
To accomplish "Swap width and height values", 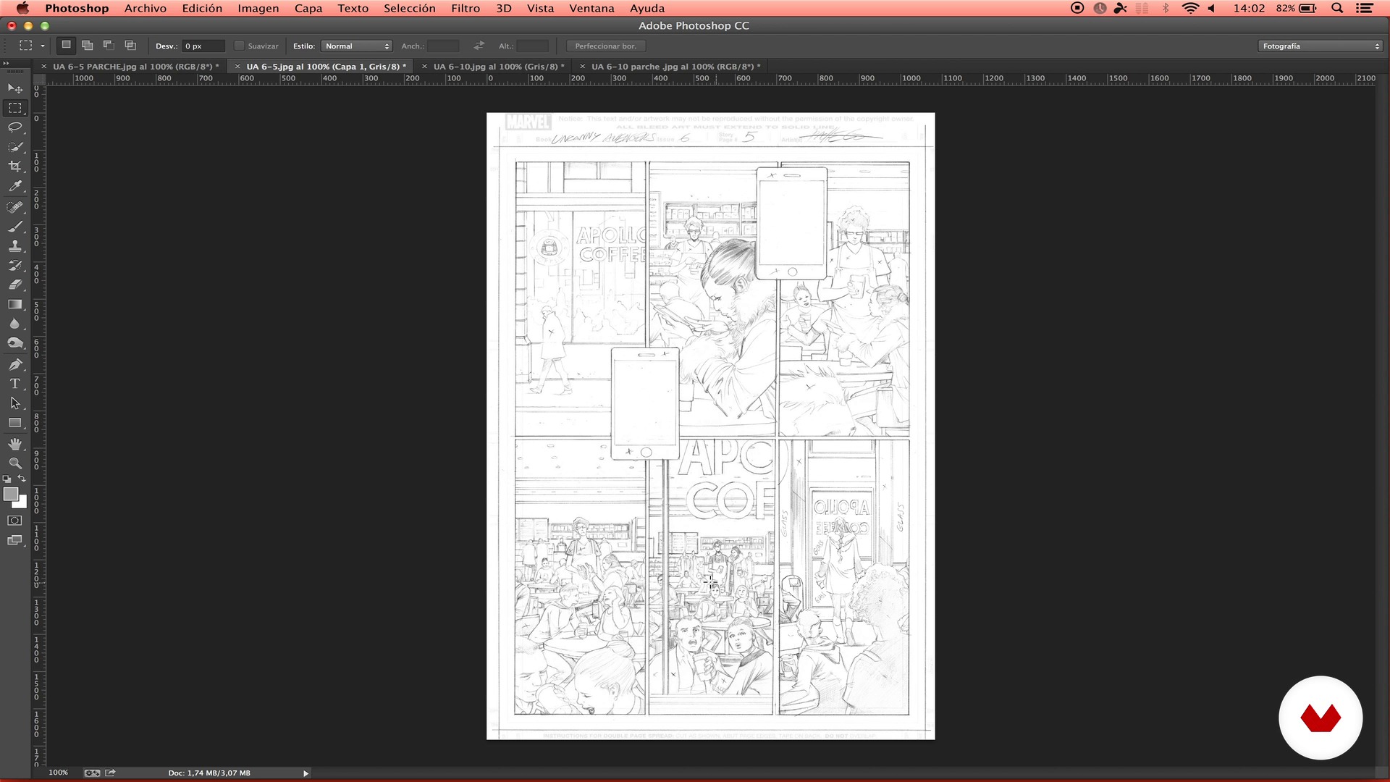I will 479,46.
